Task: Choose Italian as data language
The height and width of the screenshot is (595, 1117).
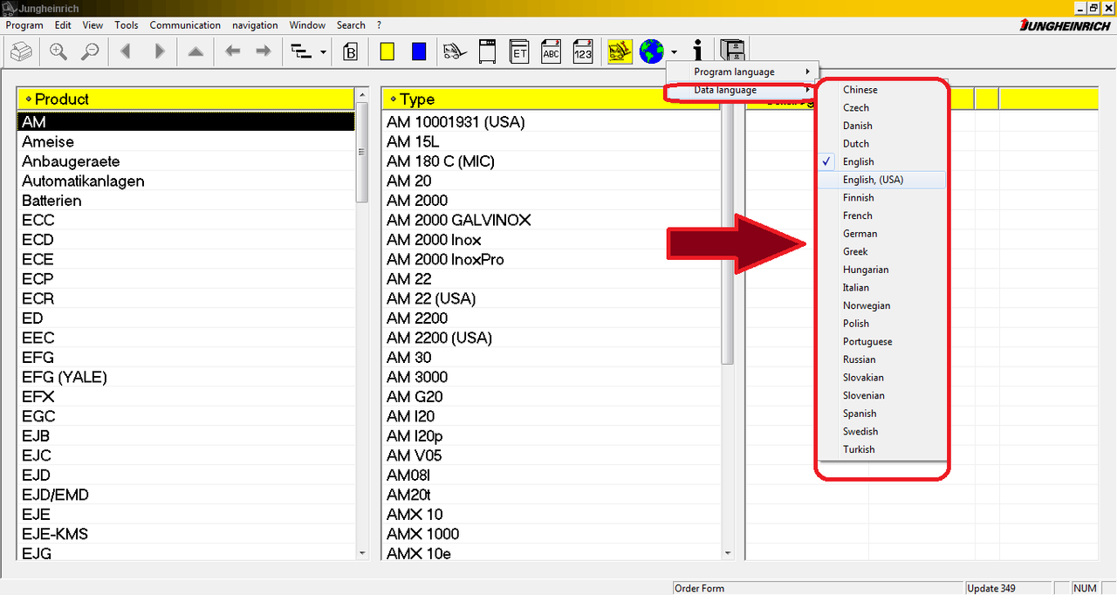Action: pos(881,288)
